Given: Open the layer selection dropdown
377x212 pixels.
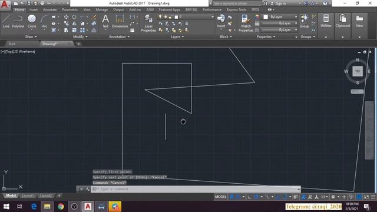Looking at the screenshot, I should [x=186, y=17].
